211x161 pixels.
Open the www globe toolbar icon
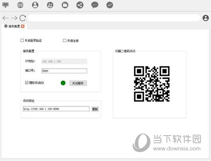click(20, 5)
